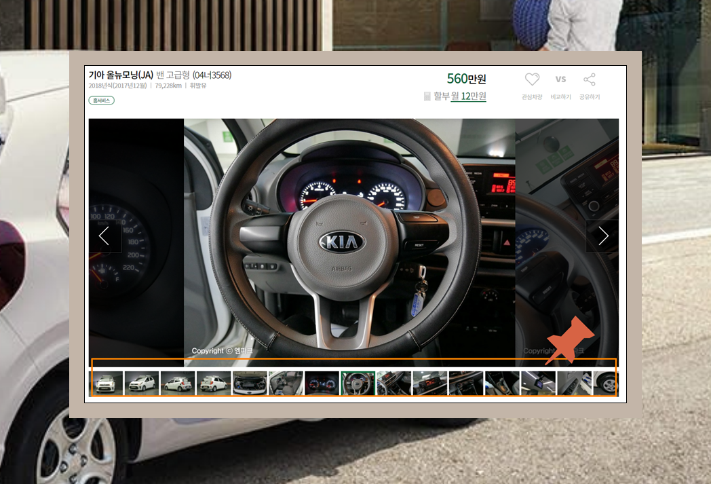
Task: Click the 79,228km mileage text
Action: click(168, 86)
